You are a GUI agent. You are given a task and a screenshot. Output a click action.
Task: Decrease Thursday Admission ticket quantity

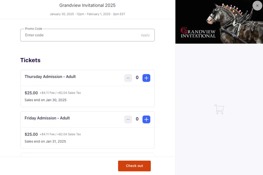(128, 78)
